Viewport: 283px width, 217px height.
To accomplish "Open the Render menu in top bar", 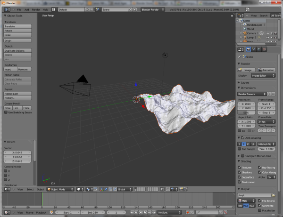I will (35, 9).
